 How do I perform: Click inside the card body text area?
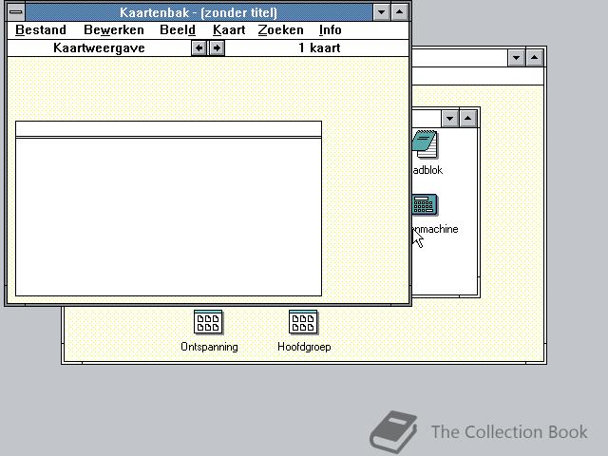click(168, 217)
